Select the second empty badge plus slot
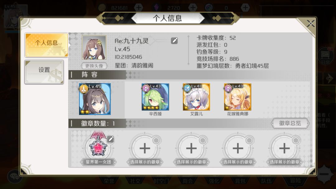Viewport: 336px width, 189px height. [145, 148]
